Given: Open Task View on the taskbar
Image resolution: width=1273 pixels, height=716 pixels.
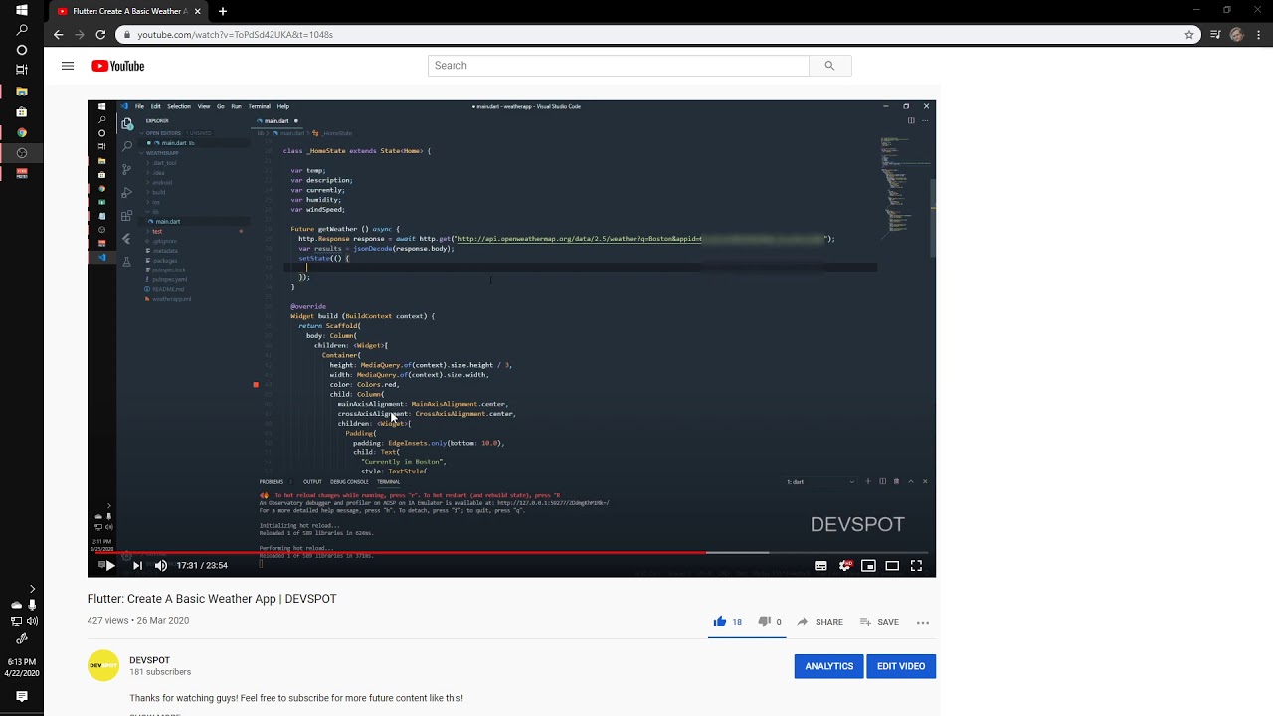Looking at the screenshot, I should pos(22,70).
